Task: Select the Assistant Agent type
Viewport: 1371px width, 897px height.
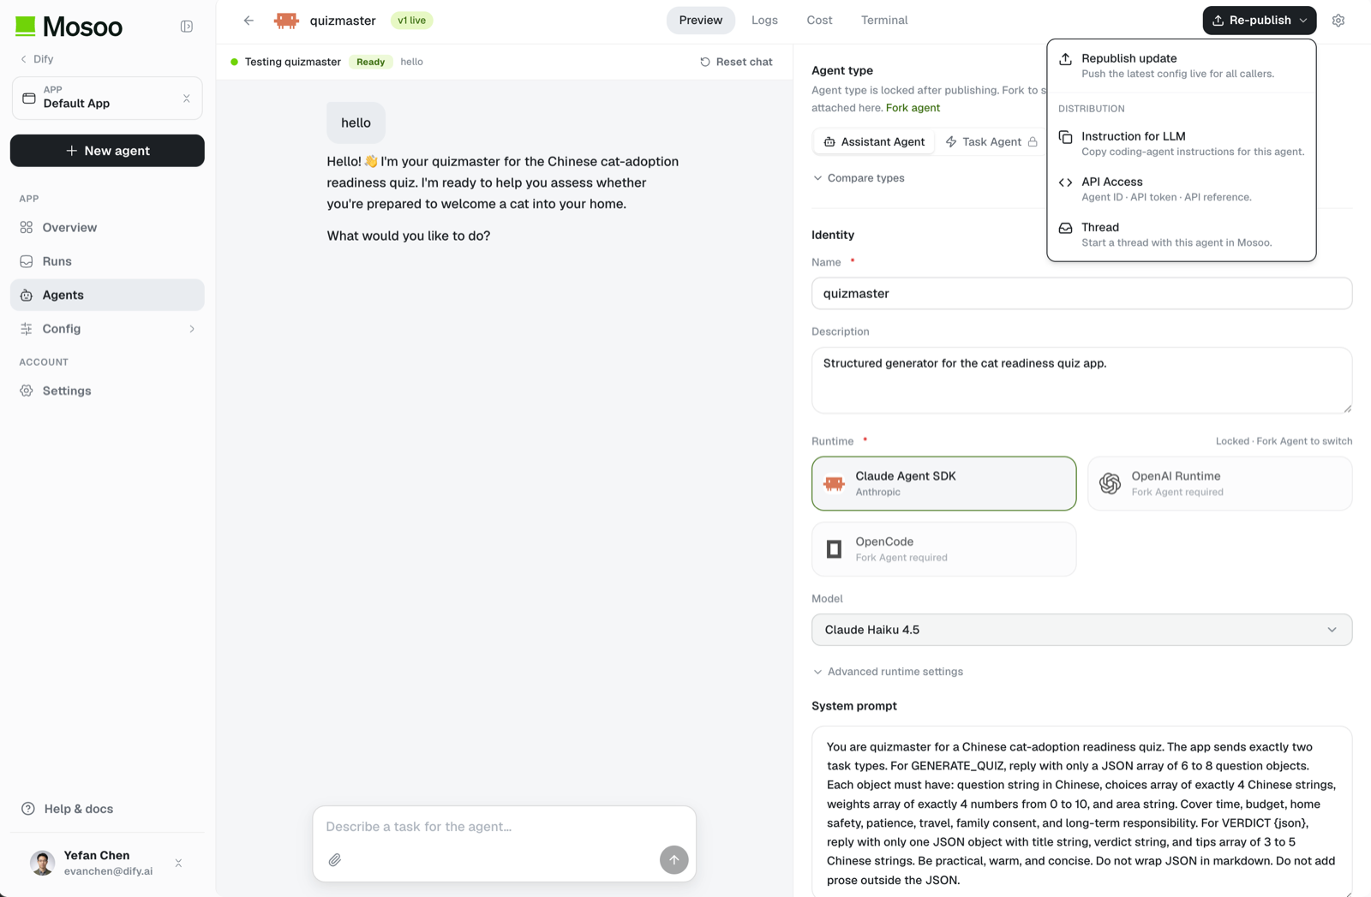Action: coord(874,141)
